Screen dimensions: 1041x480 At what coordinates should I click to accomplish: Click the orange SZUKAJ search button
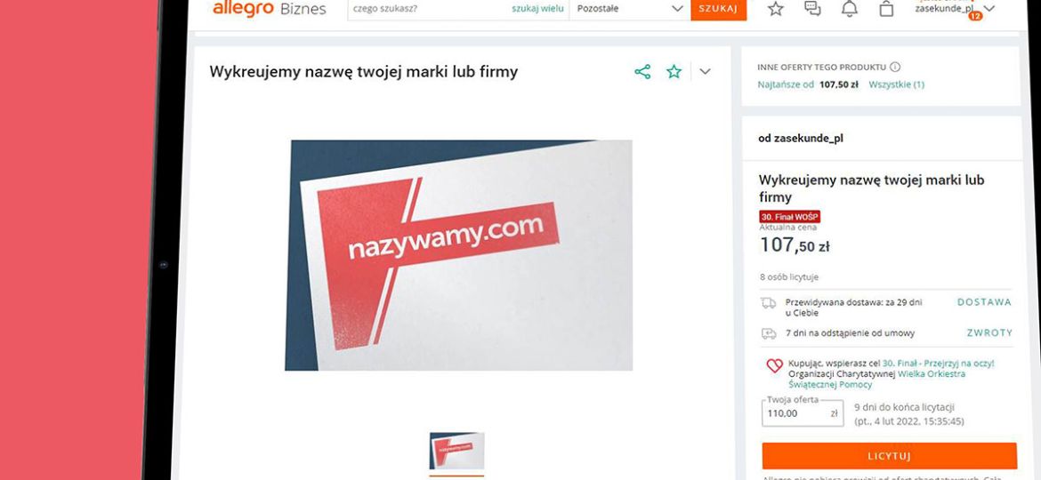[718, 9]
